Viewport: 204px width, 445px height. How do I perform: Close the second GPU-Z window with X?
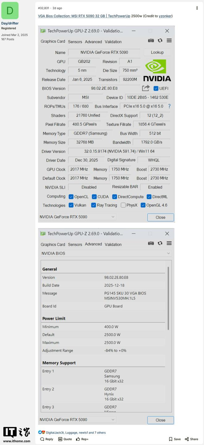[x=167, y=234]
